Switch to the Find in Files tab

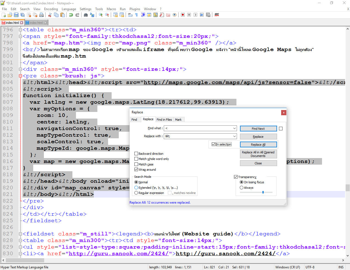pyautogui.click(x=164, y=120)
